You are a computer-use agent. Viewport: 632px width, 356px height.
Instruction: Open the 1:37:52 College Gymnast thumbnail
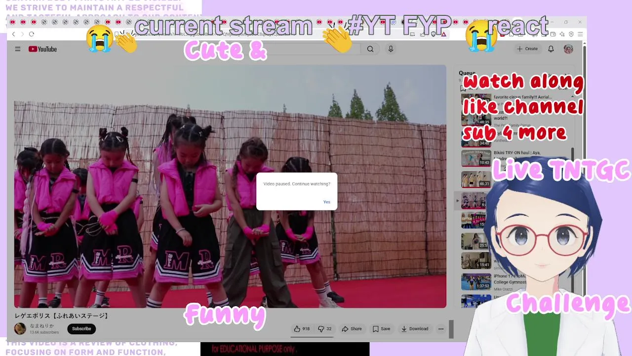[x=476, y=281]
